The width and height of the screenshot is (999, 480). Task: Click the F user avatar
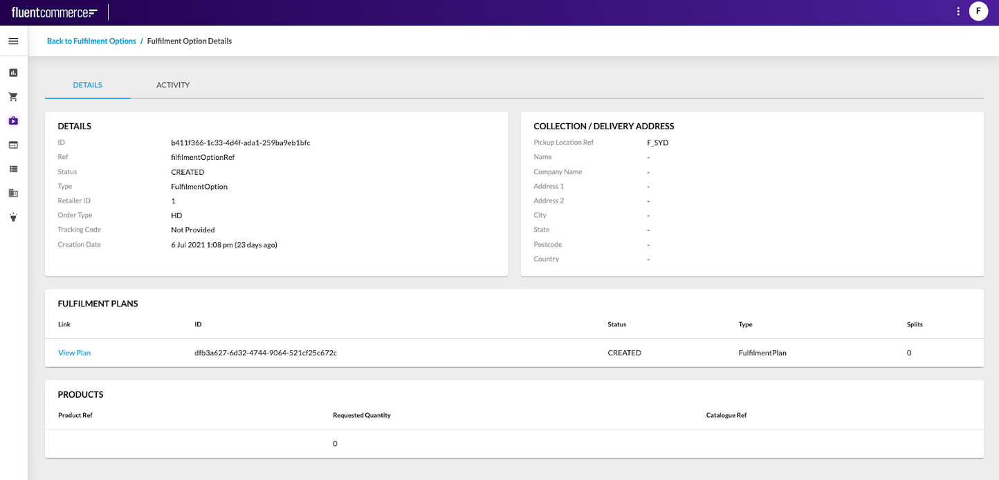(x=978, y=11)
